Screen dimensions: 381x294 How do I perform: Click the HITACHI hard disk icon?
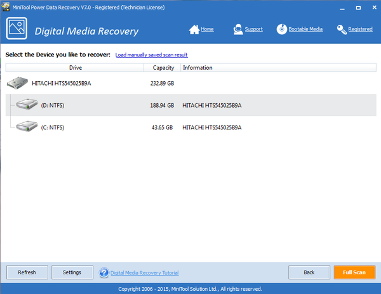(17, 83)
